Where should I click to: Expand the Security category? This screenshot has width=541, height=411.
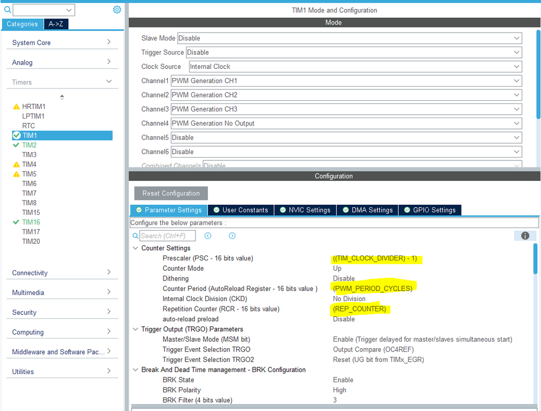pos(62,312)
